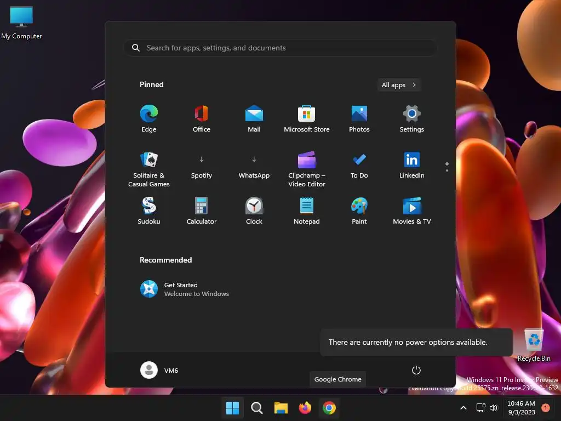Open File Explorer from the taskbar
This screenshot has width=561, height=421.
click(x=281, y=408)
